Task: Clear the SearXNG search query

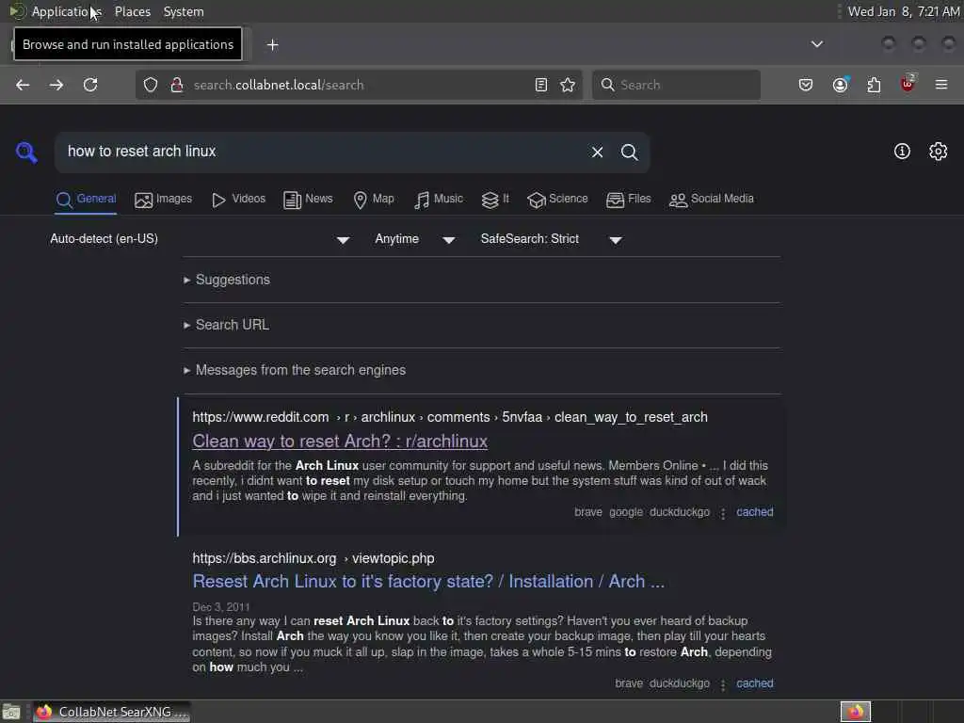Action: pos(597,152)
